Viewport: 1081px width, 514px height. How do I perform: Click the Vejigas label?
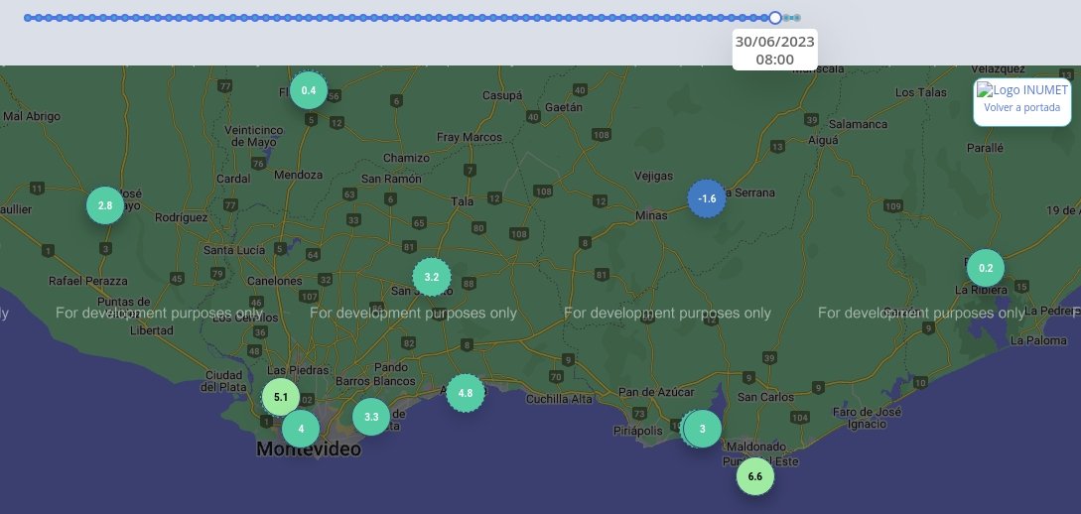(x=653, y=176)
